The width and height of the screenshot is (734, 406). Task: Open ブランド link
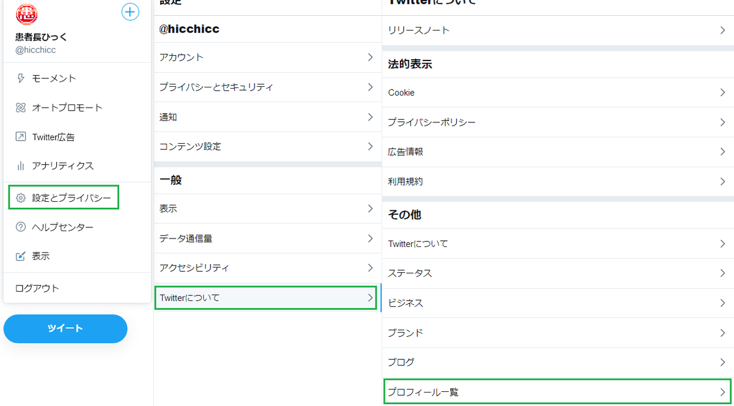coord(558,333)
